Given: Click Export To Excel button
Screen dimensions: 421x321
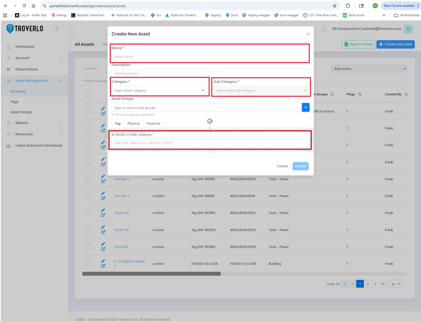Looking at the screenshot, I should tap(358, 45).
